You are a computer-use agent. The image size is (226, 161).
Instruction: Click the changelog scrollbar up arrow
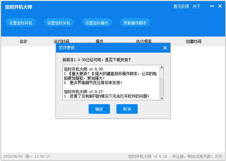[x=162, y=68]
